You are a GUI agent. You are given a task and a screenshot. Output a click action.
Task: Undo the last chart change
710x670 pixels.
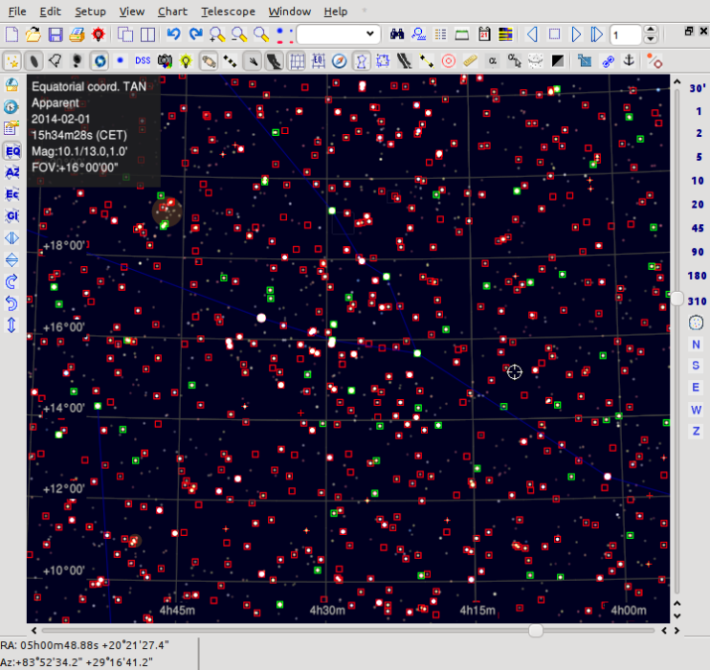(x=173, y=34)
